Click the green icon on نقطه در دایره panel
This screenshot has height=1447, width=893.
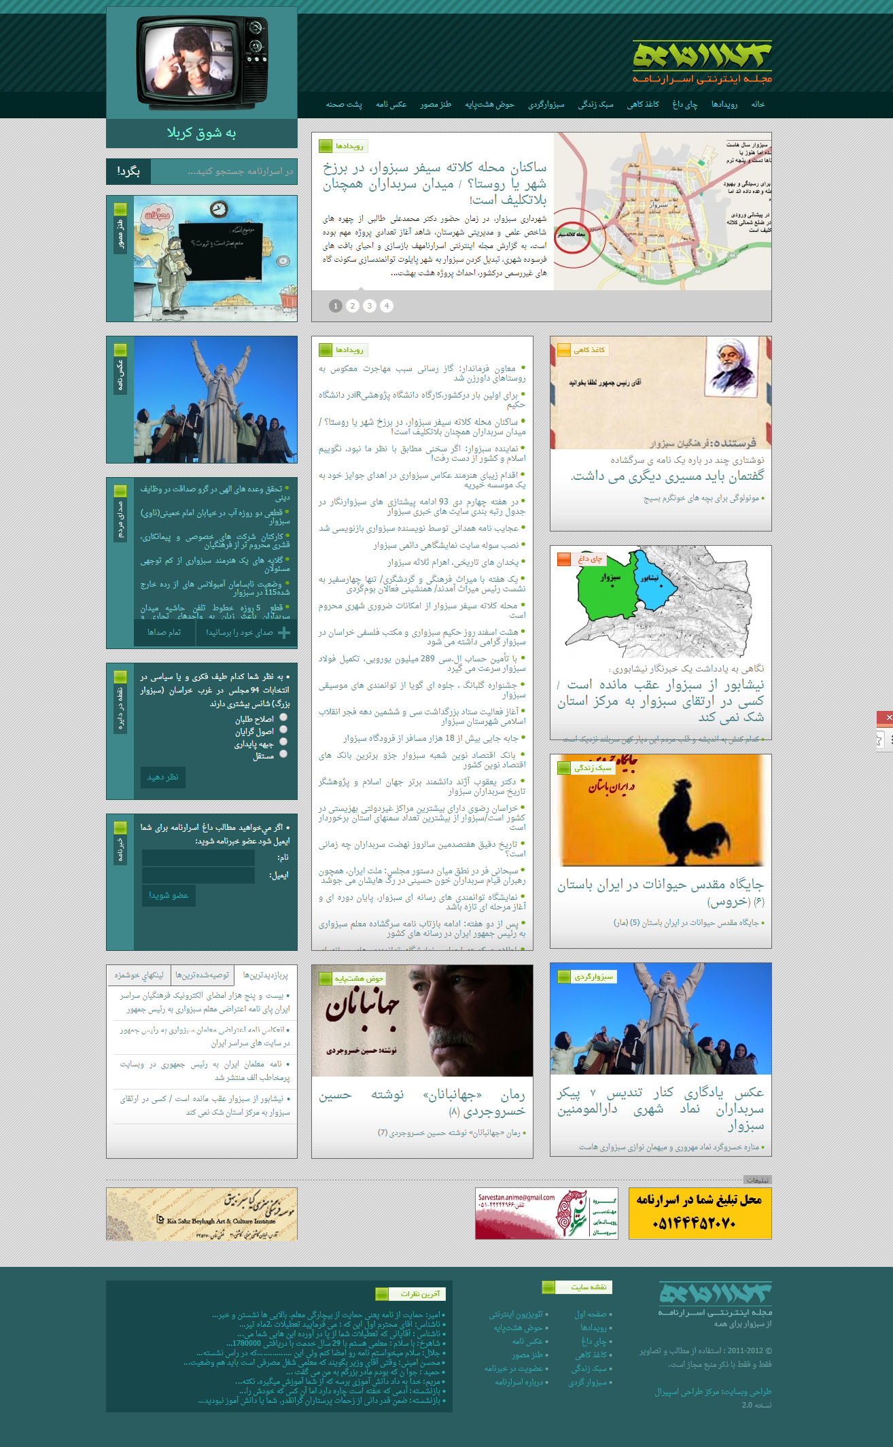point(120,677)
